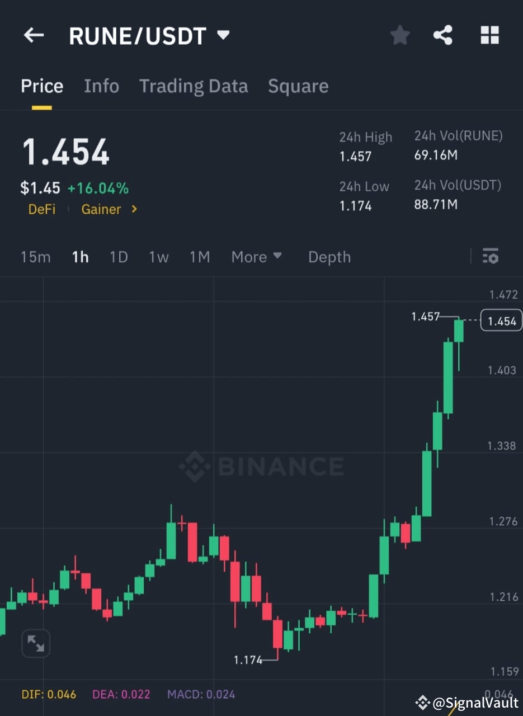The image size is (523, 716).
Task: Switch to the Trading Data tab
Action: pos(194,86)
